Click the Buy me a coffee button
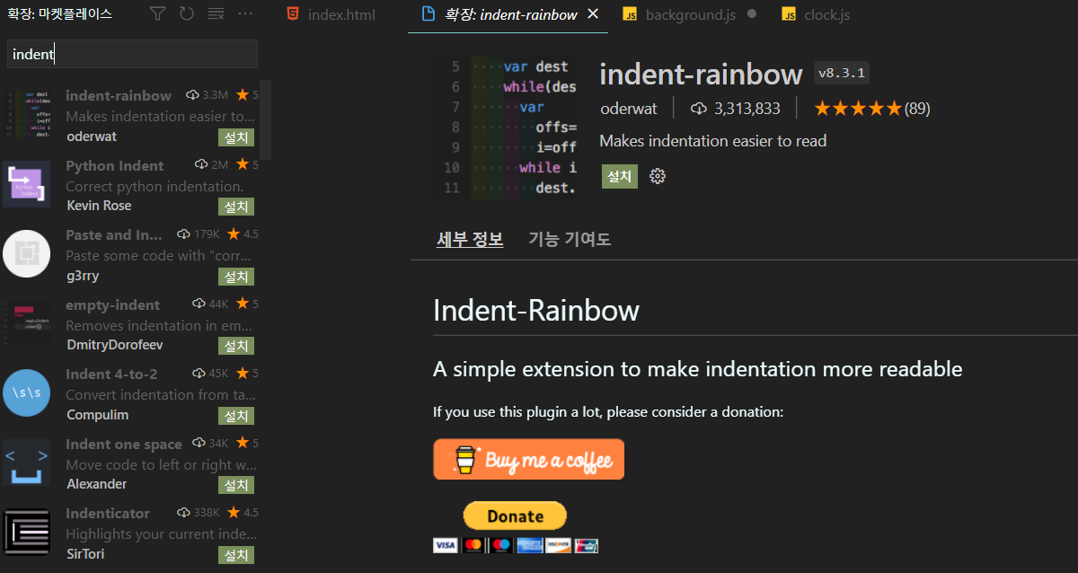Viewport: 1078px width, 573px height. pos(529,459)
